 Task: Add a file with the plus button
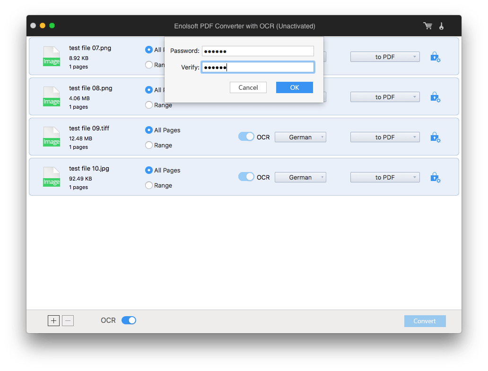(53, 320)
